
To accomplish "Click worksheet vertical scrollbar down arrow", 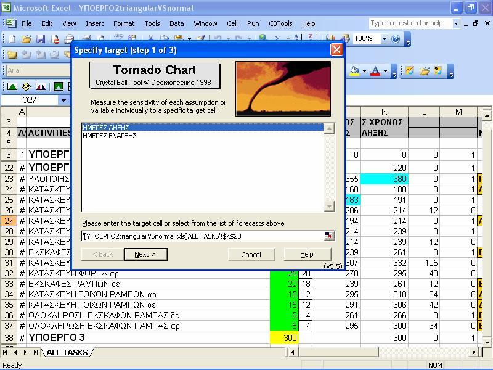I will [487, 342].
